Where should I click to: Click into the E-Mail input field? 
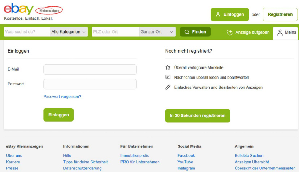pos(90,69)
